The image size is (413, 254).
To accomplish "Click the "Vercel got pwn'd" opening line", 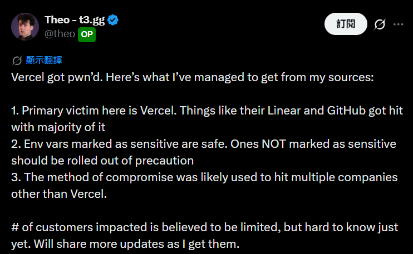I will click(x=193, y=78).
